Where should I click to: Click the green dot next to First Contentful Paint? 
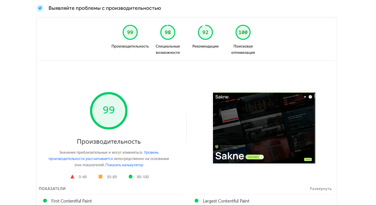click(45, 201)
